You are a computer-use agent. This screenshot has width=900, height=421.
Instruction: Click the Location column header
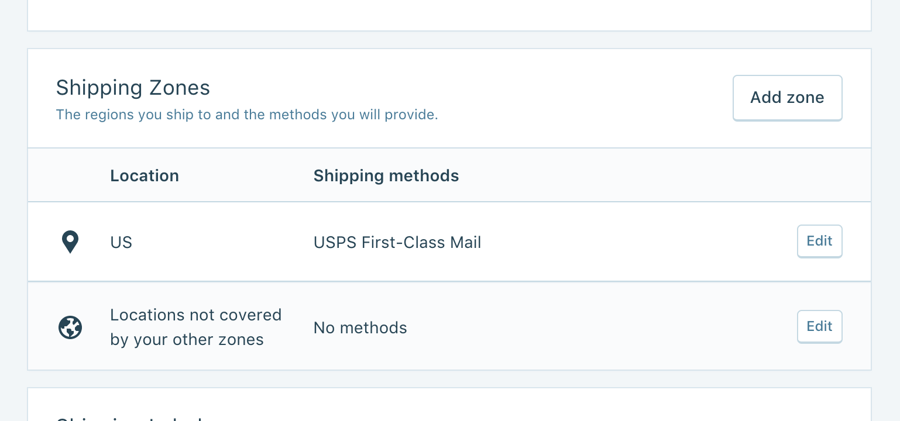pyautogui.click(x=145, y=175)
